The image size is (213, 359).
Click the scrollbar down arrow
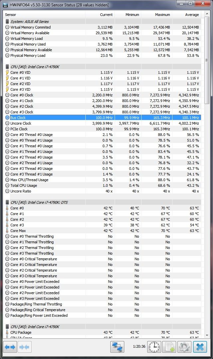pos(207,335)
